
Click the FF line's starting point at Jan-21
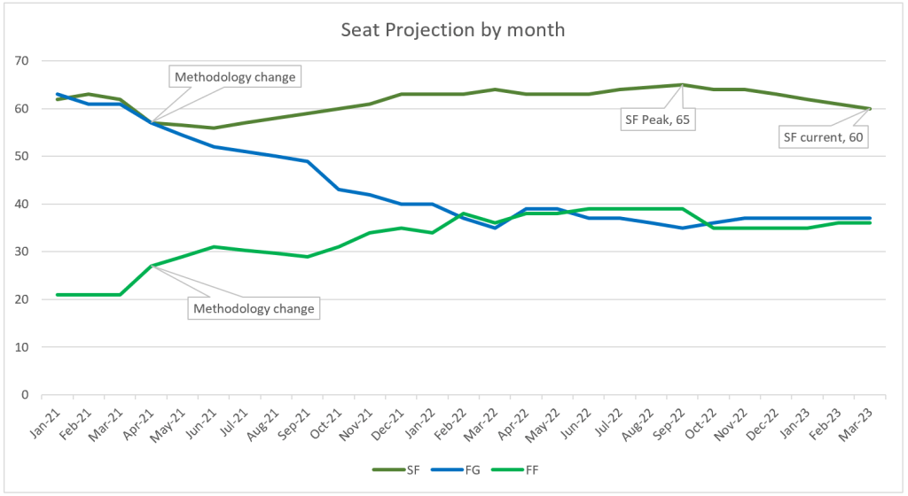coord(58,295)
